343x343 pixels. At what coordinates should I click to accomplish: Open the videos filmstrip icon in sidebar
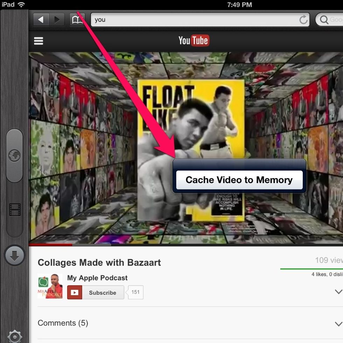(15, 210)
